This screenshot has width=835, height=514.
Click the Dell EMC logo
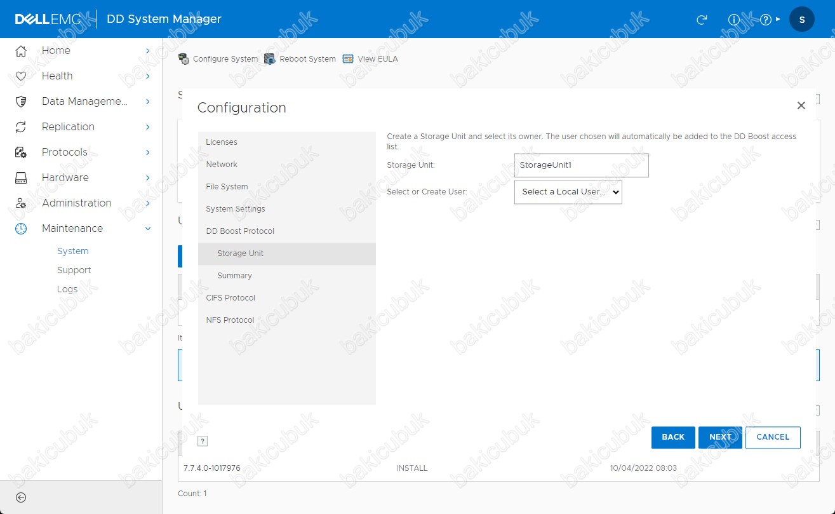(48, 19)
